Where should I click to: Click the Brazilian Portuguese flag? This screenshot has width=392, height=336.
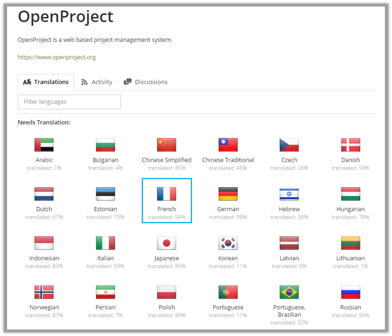click(x=289, y=292)
